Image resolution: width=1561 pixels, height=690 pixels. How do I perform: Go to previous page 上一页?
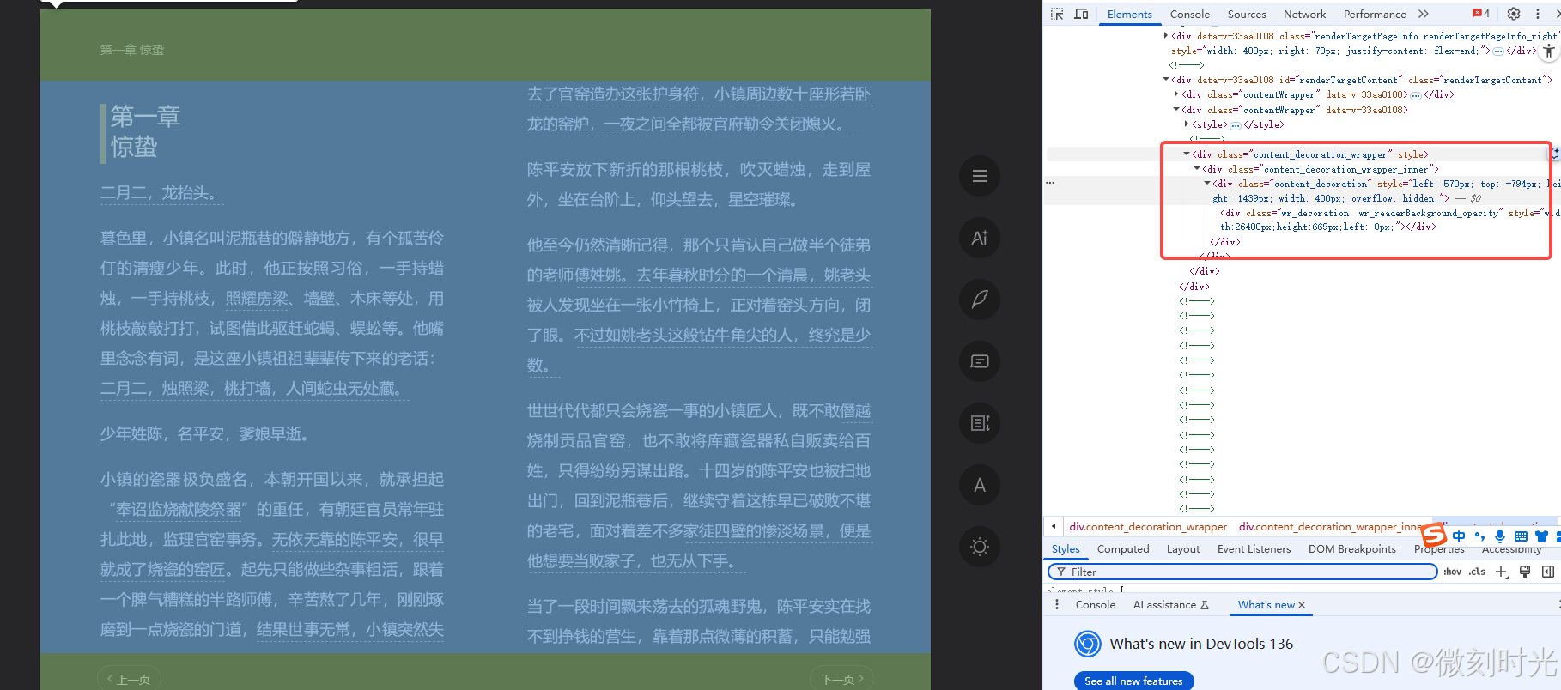pos(130,679)
